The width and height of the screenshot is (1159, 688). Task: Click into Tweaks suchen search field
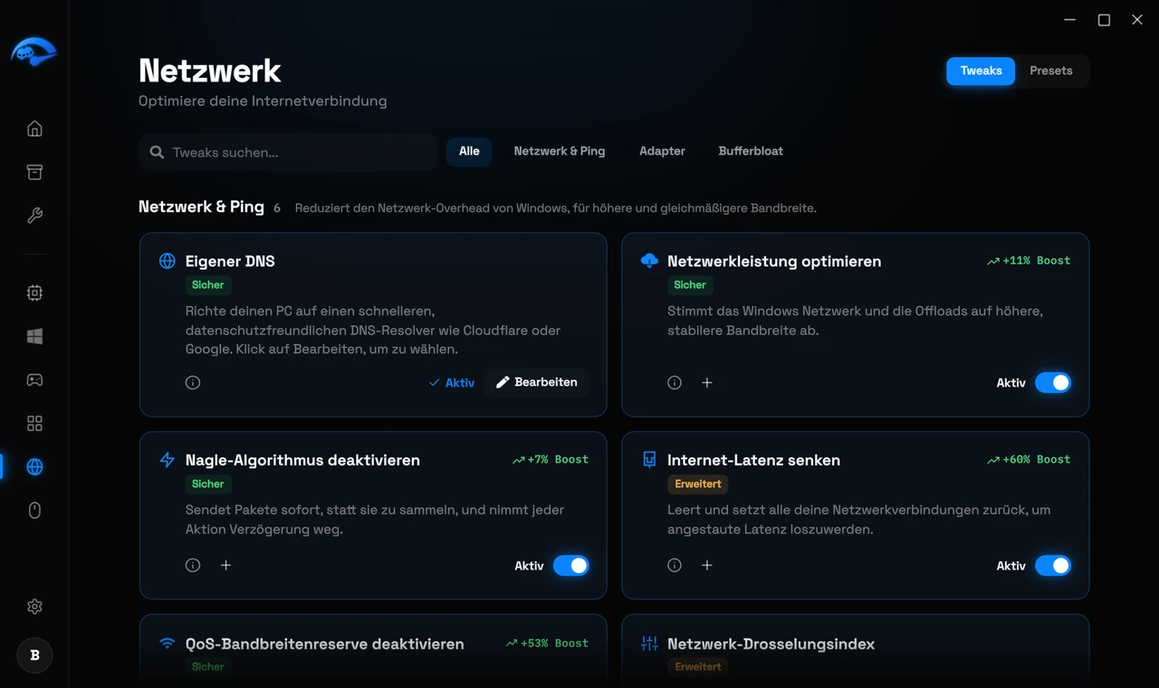click(288, 152)
